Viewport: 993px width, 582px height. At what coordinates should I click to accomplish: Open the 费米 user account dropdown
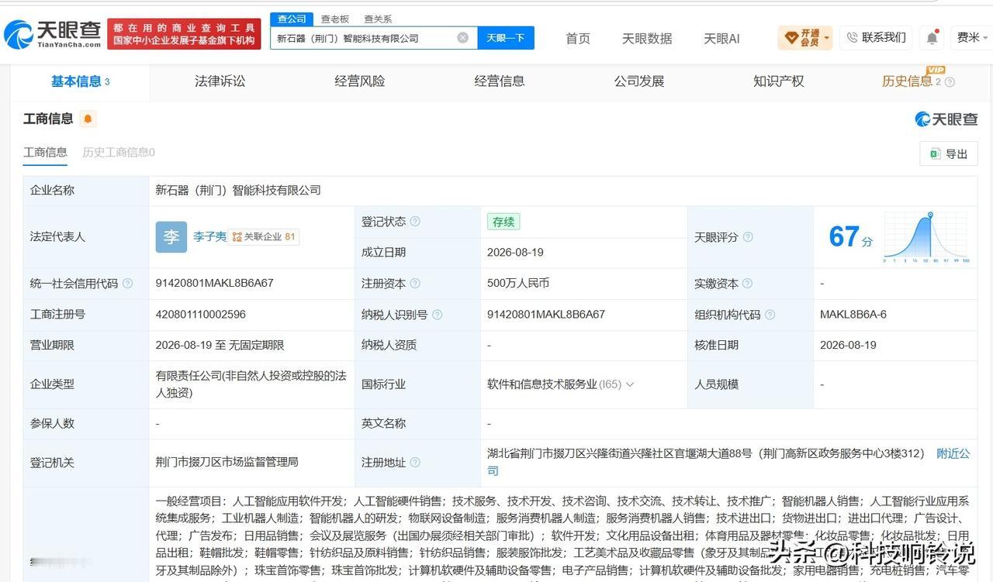pyautogui.click(x=972, y=37)
